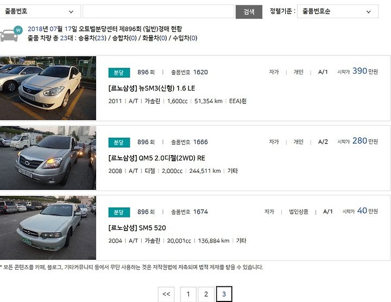Click the auction title 제896회 (일반)경매 현황
The image size is (391, 302).
point(150,29)
